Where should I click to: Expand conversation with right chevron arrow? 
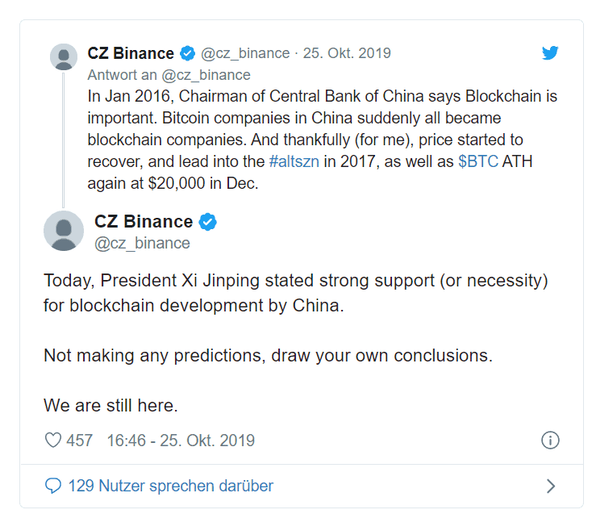(x=551, y=486)
